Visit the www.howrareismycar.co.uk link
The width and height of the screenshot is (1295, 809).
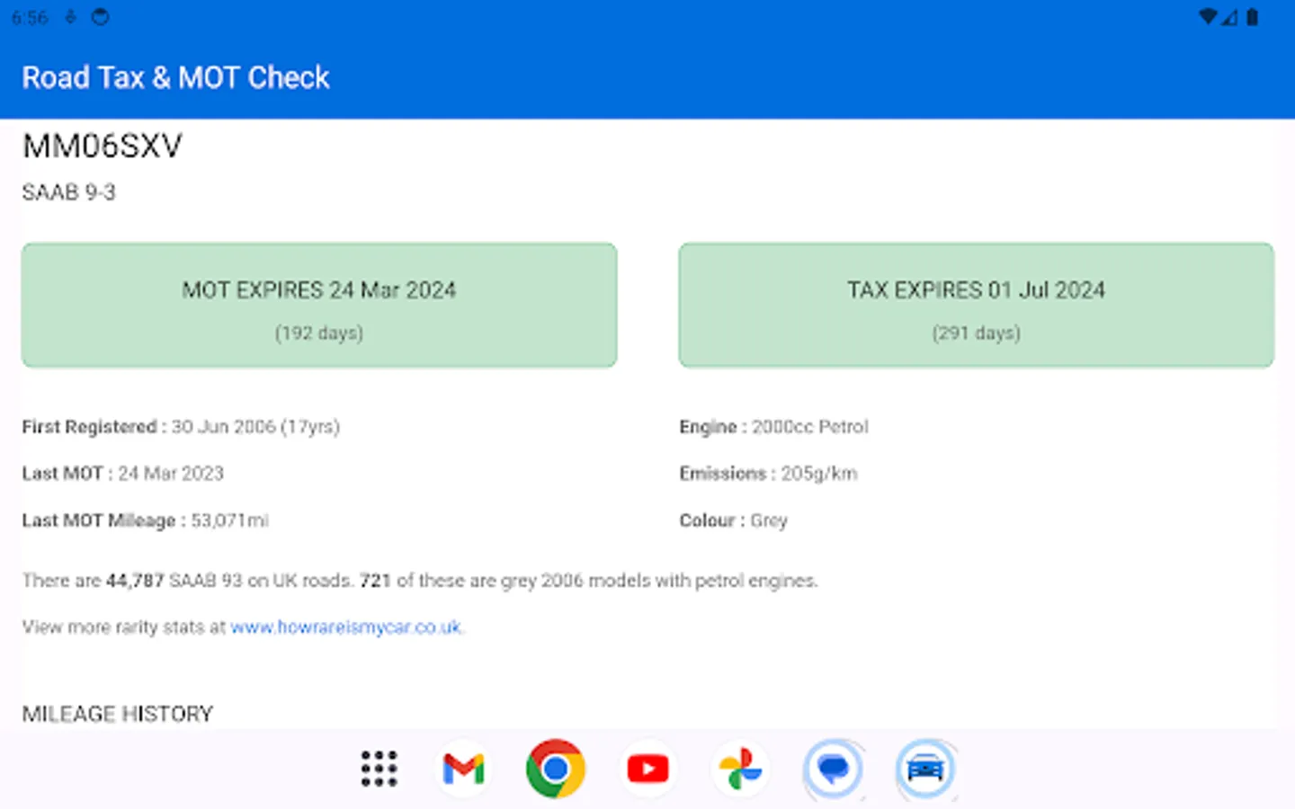346,627
